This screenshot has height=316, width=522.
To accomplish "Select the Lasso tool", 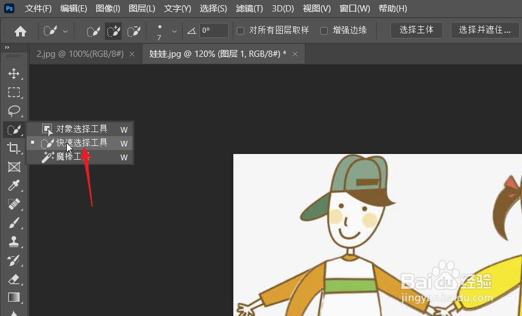I will pos(14,110).
